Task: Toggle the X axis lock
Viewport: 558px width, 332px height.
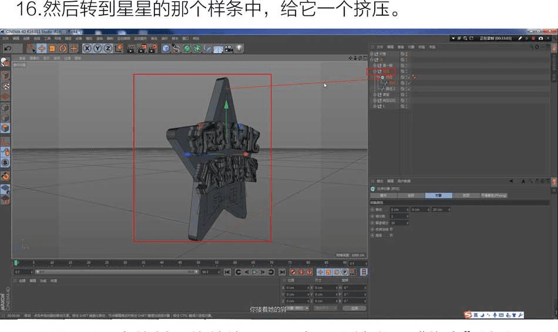Action: click(87, 48)
